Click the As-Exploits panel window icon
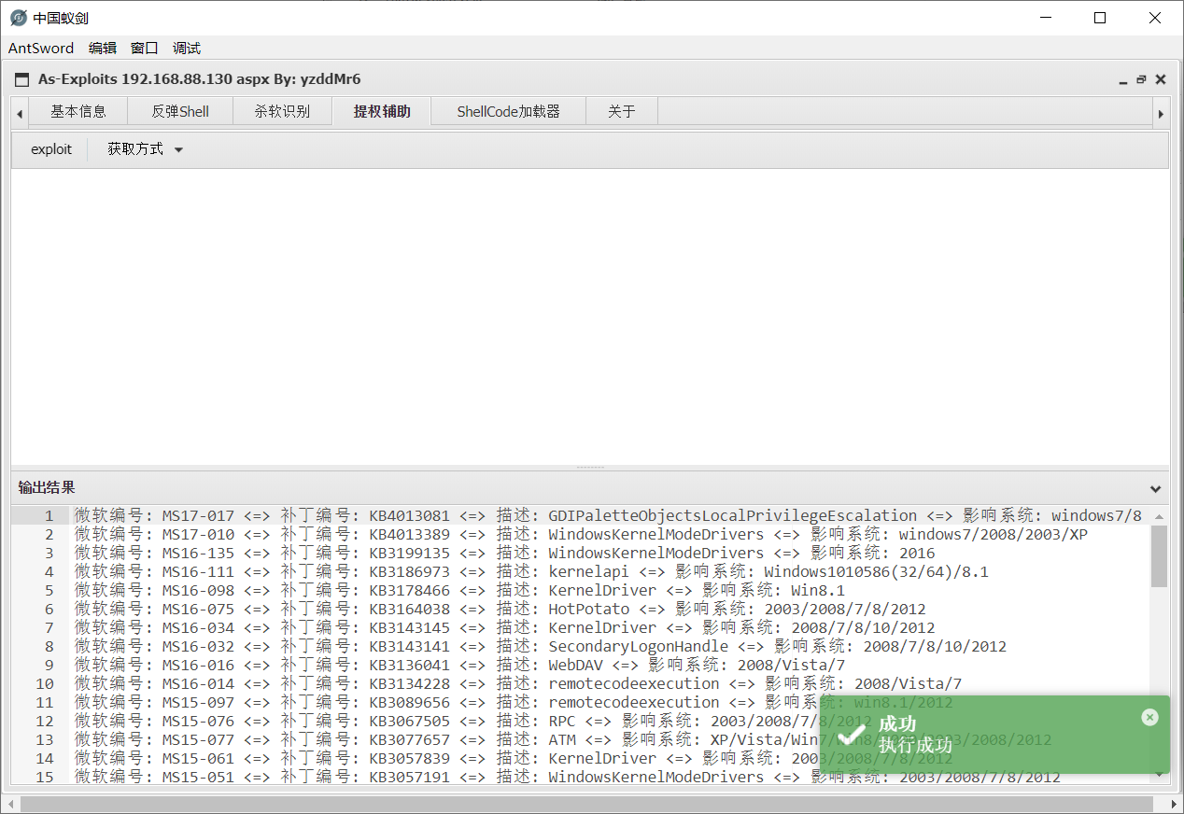This screenshot has height=814, width=1184. point(22,79)
